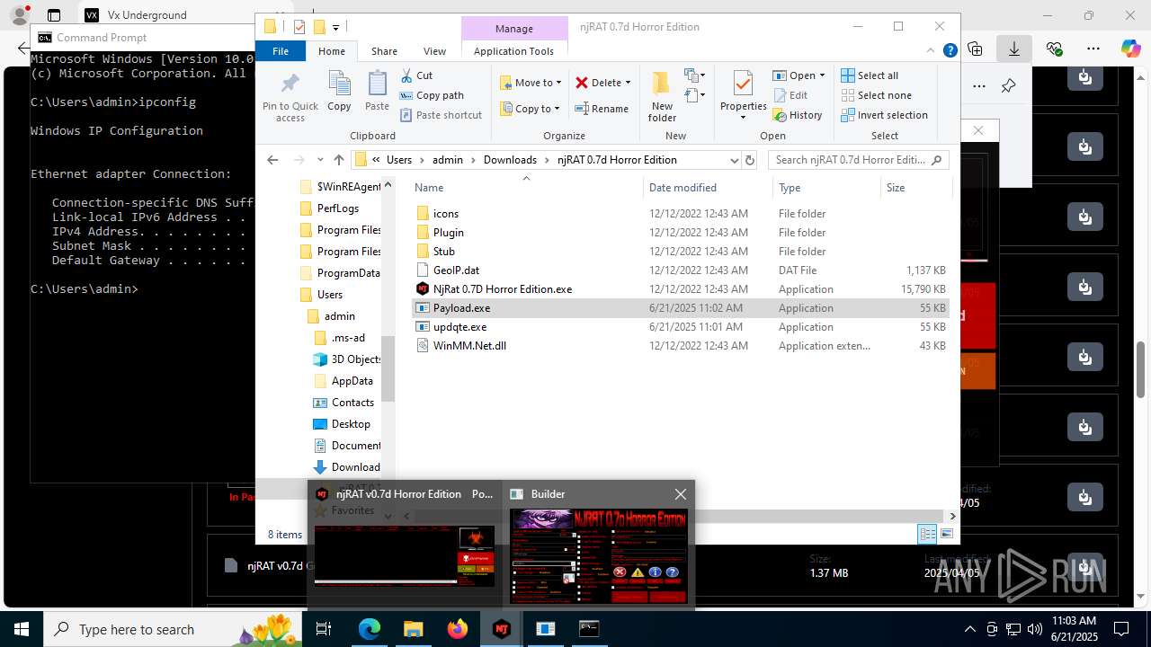The image size is (1151, 647).
Task: Refresh the folder view
Action: tap(750, 160)
